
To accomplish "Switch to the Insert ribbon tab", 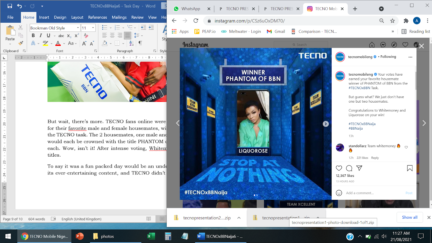I will coord(44,17).
